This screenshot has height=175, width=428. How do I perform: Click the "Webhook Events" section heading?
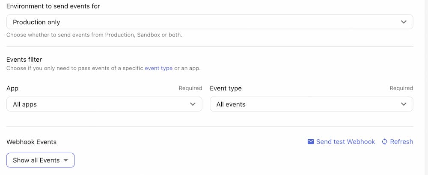point(31,142)
